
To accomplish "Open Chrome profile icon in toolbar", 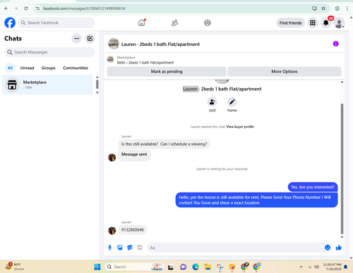I will click(337, 8).
